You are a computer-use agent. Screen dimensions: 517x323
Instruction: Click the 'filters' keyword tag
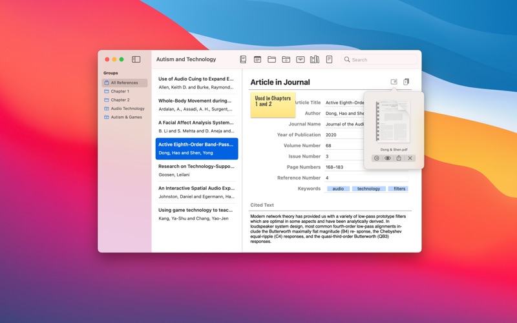(x=398, y=189)
